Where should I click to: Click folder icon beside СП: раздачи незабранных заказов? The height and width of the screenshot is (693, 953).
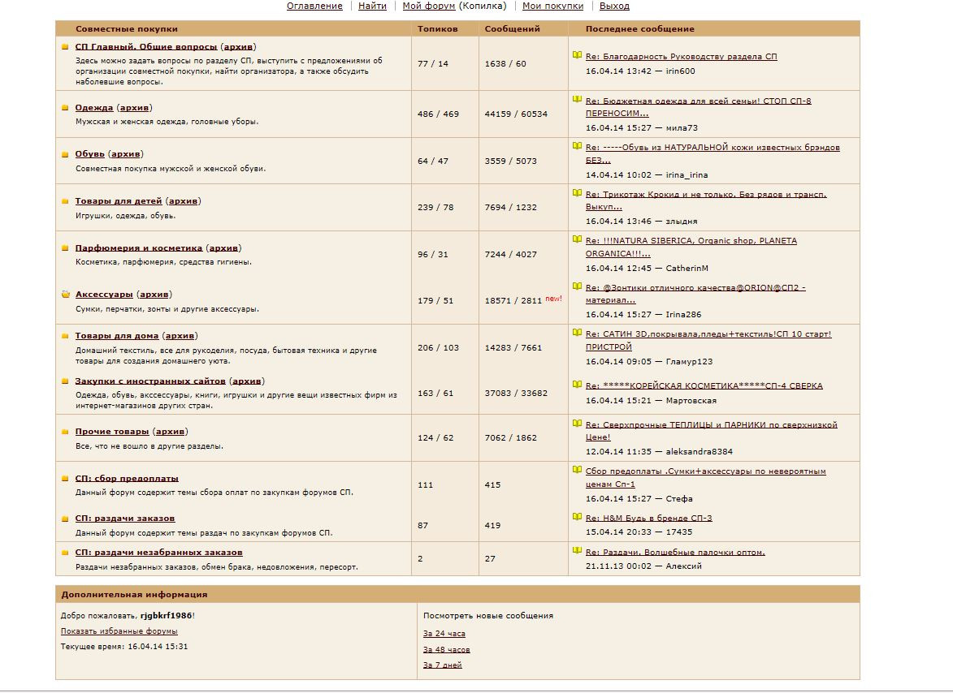tap(65, 553)
